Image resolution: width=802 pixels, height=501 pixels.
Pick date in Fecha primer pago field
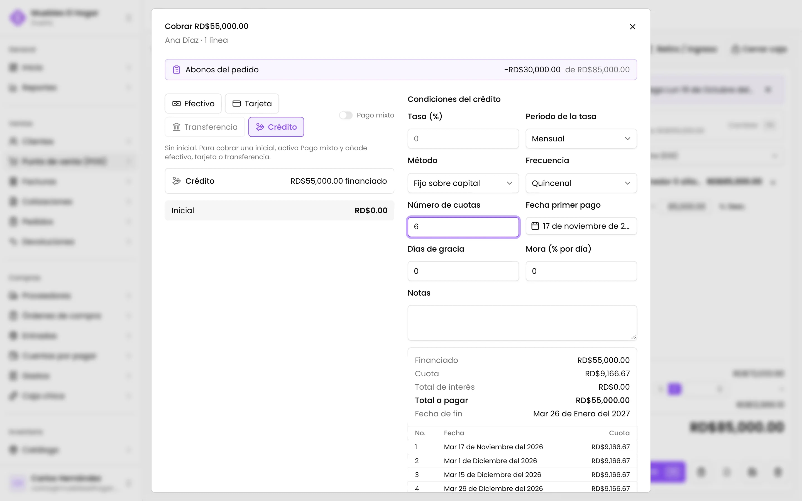(x=581, y=226)
